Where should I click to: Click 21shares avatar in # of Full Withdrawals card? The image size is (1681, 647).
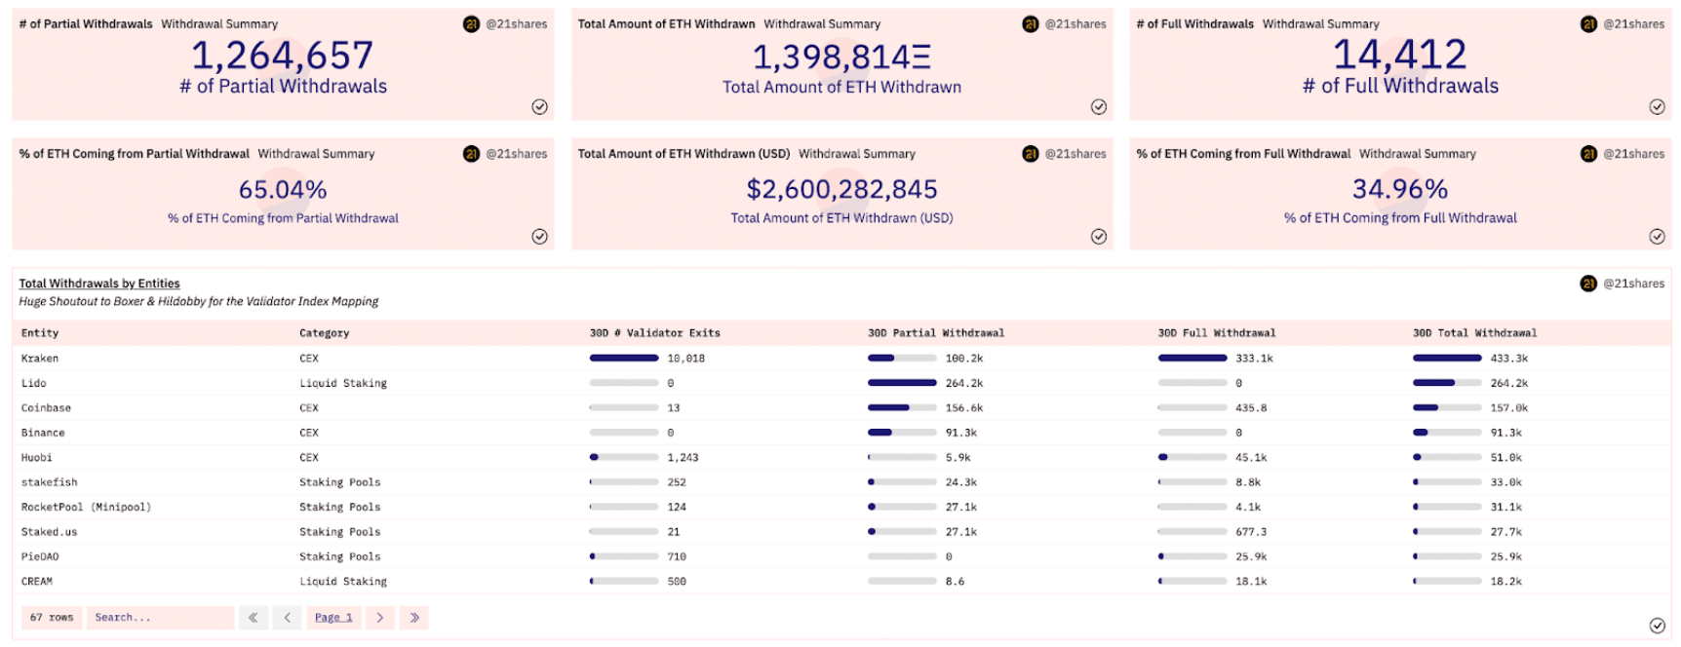pos(1588,24)
